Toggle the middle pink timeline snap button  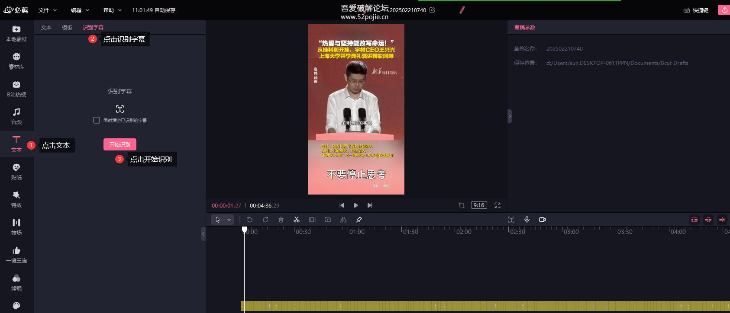coord(708,220)
